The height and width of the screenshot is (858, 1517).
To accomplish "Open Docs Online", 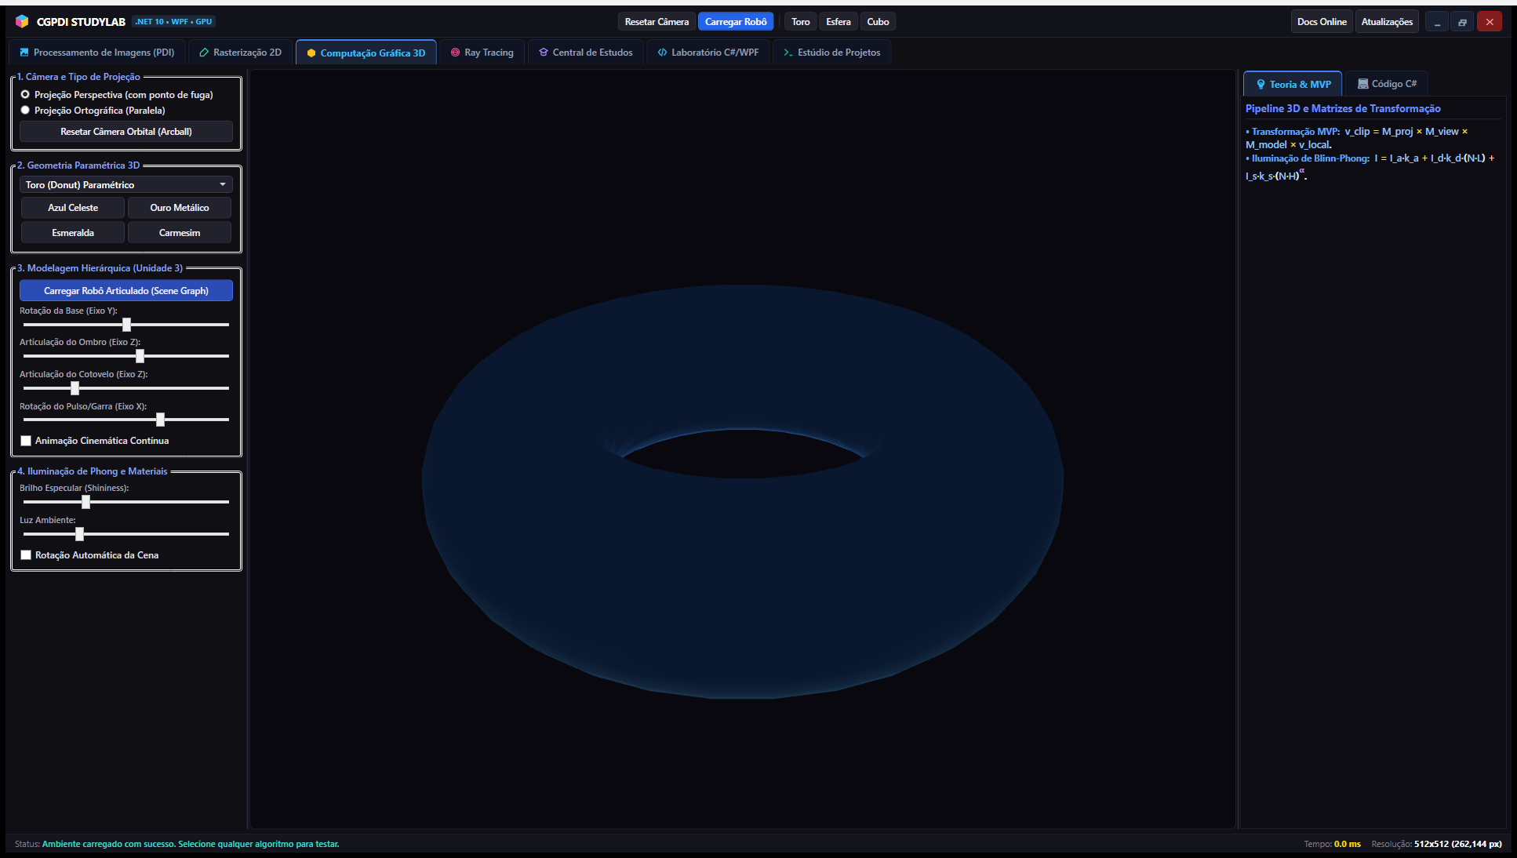I will (1322, 22).
